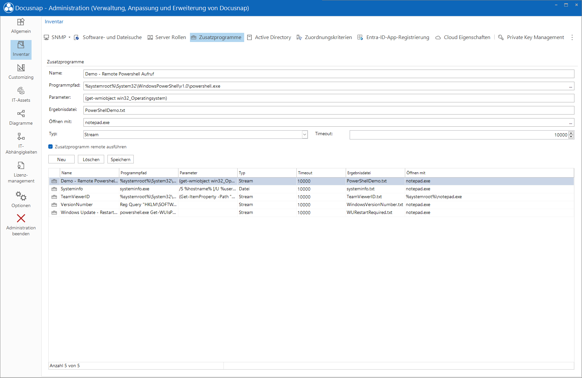Open the IT-Assets sidebar section

click(21, 95)
